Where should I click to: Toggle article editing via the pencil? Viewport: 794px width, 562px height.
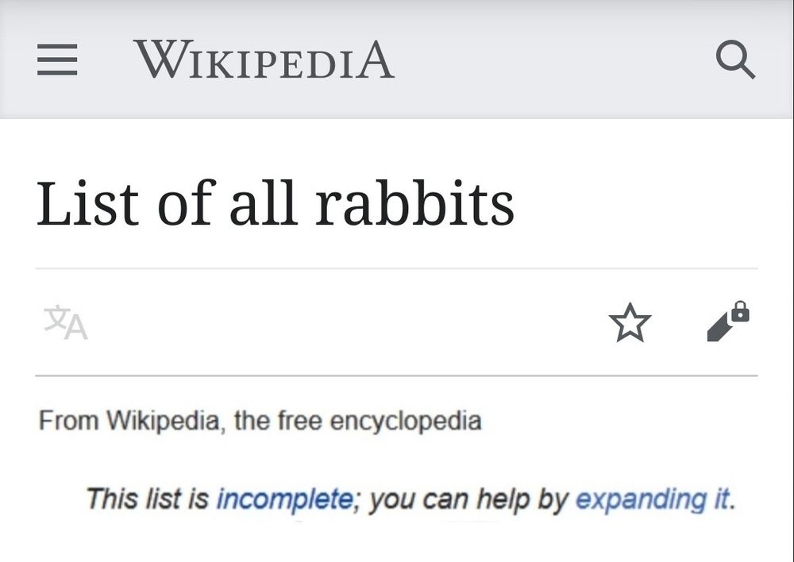(719, 325)
